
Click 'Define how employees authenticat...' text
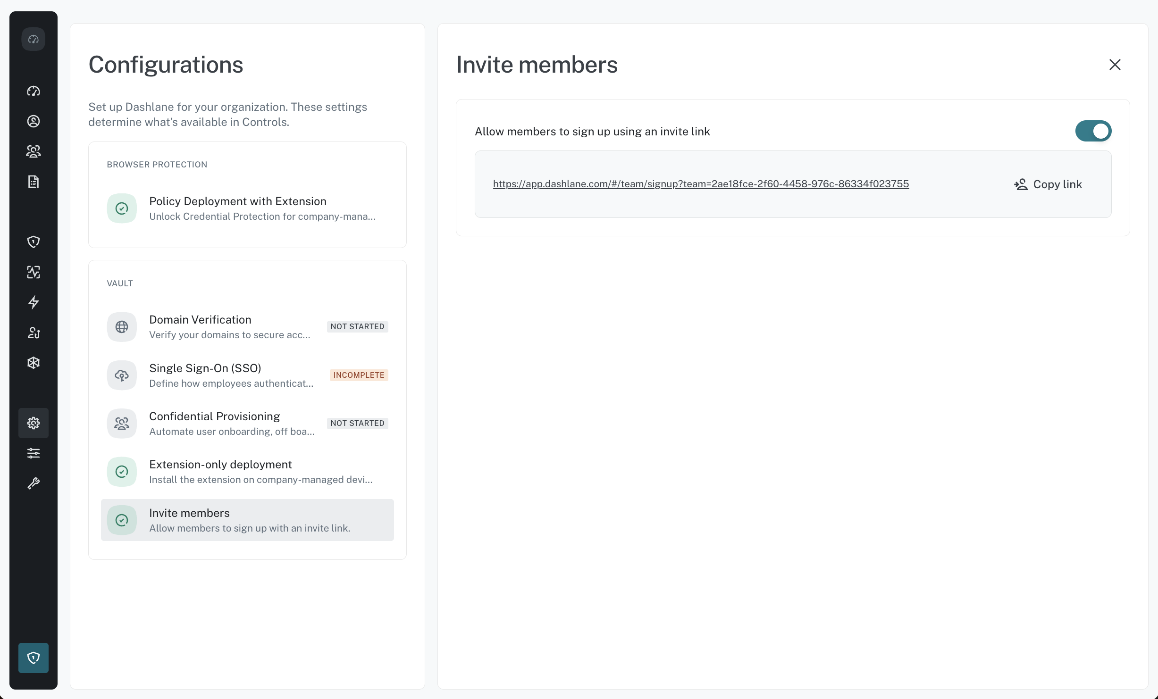coord(231,383)
